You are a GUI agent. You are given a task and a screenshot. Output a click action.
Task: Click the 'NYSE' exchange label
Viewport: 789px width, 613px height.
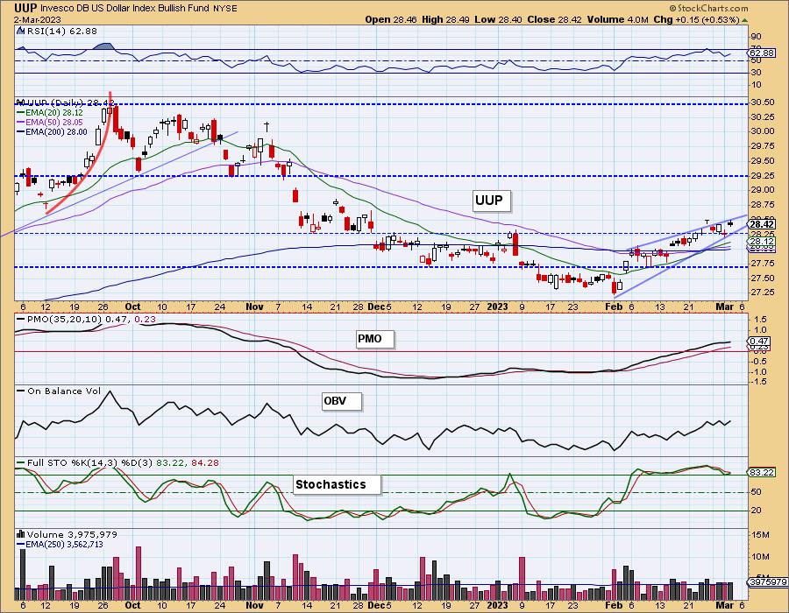(226, 9)
